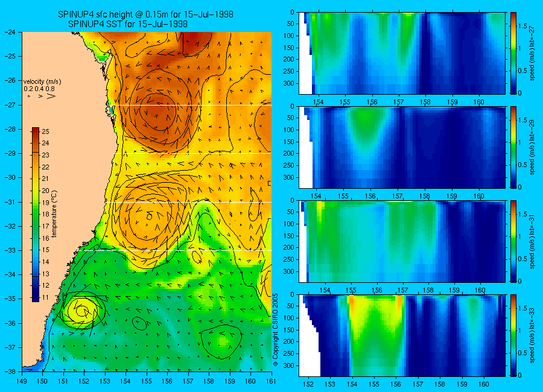The height and width of the screenshot is (392, 543).
Task: Select the speed section panel for lat=-27
Action: 402,53
